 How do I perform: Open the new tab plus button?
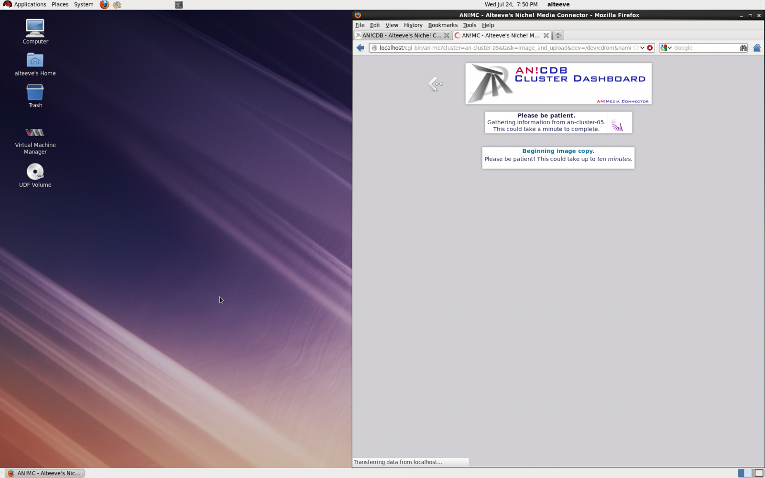pyautogui.click(x=558, y=35)
